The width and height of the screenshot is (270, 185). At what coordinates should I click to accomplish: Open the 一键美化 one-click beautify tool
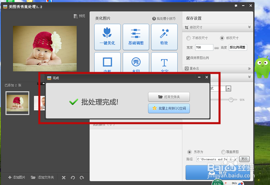pos(107,37)
